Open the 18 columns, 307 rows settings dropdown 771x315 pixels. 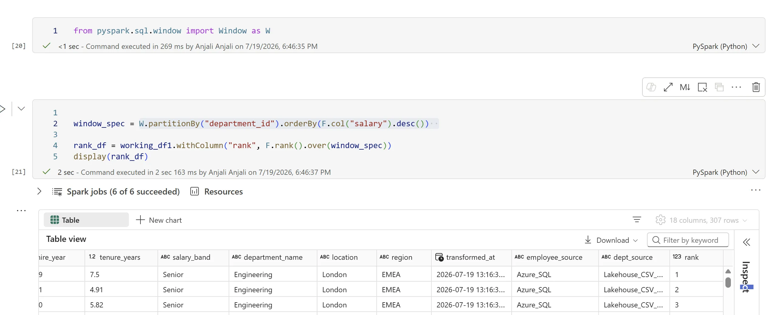point(701,220)
